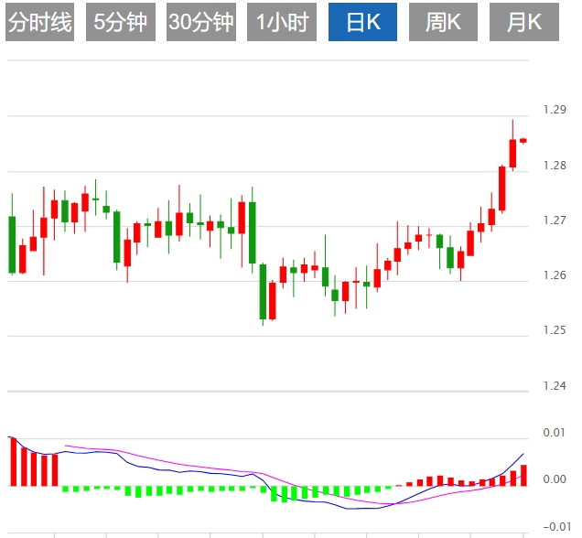The width and height of the screenshot is (582, 538).
Task: Select the 5分钟 interval tab
Action: (x=121, y=22)
